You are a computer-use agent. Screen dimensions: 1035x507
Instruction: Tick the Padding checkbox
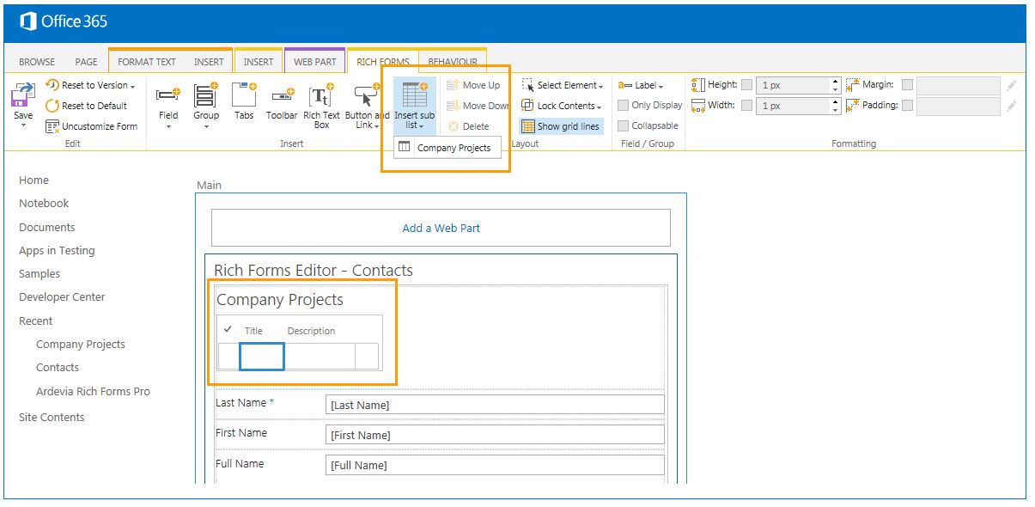point(907,105)
